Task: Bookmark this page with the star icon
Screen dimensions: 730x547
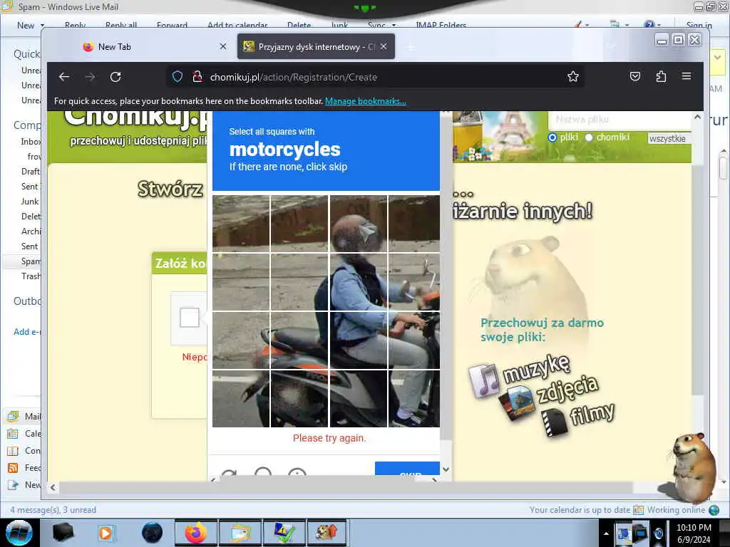Action: tap(573, 77)
